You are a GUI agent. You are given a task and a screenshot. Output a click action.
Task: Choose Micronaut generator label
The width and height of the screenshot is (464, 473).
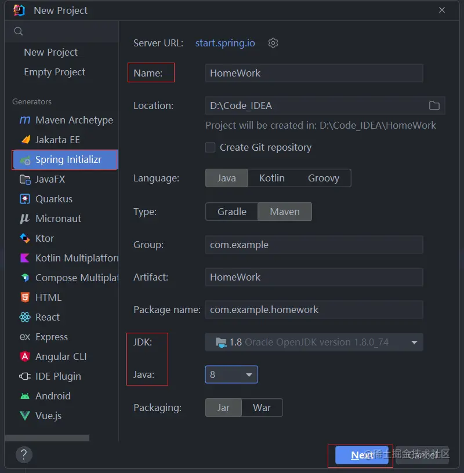click(x=58, y=219)
